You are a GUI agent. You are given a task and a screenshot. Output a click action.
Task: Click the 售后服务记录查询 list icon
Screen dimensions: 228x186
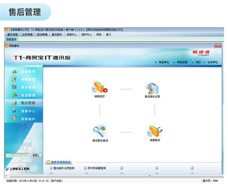(51, 168)
